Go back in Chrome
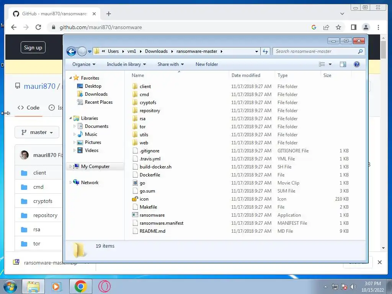 pyautogui.click(x=14, y=27)
